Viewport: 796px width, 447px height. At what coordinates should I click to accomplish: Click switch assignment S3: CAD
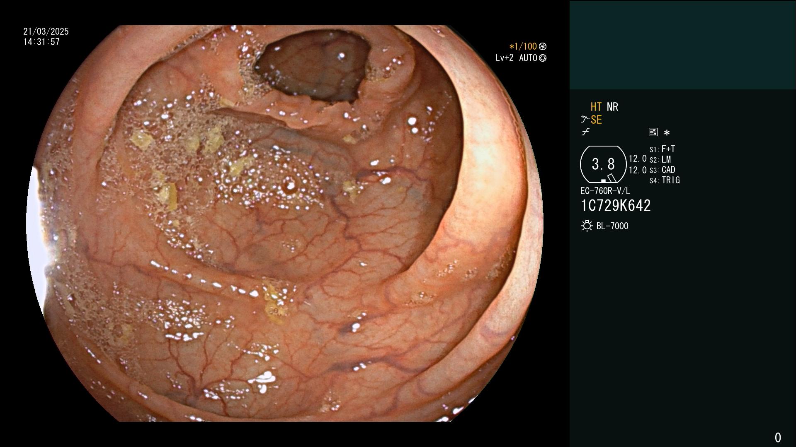663,170
